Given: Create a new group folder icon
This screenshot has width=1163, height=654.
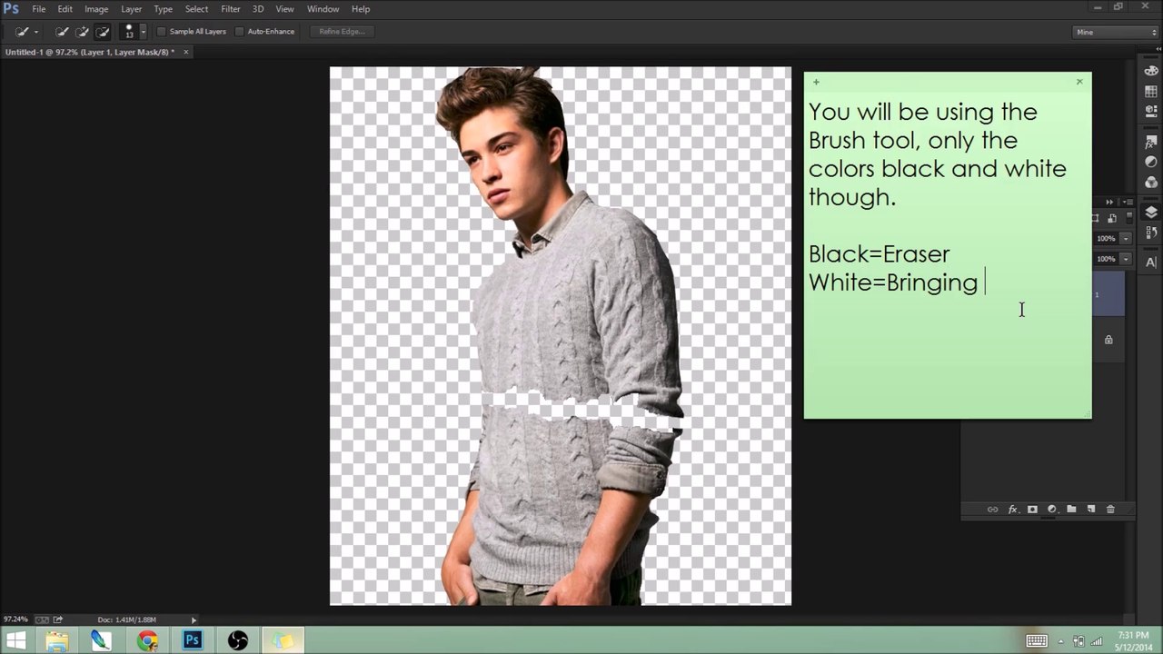Looking at the screenshot, I should [x=1071, y=510].
